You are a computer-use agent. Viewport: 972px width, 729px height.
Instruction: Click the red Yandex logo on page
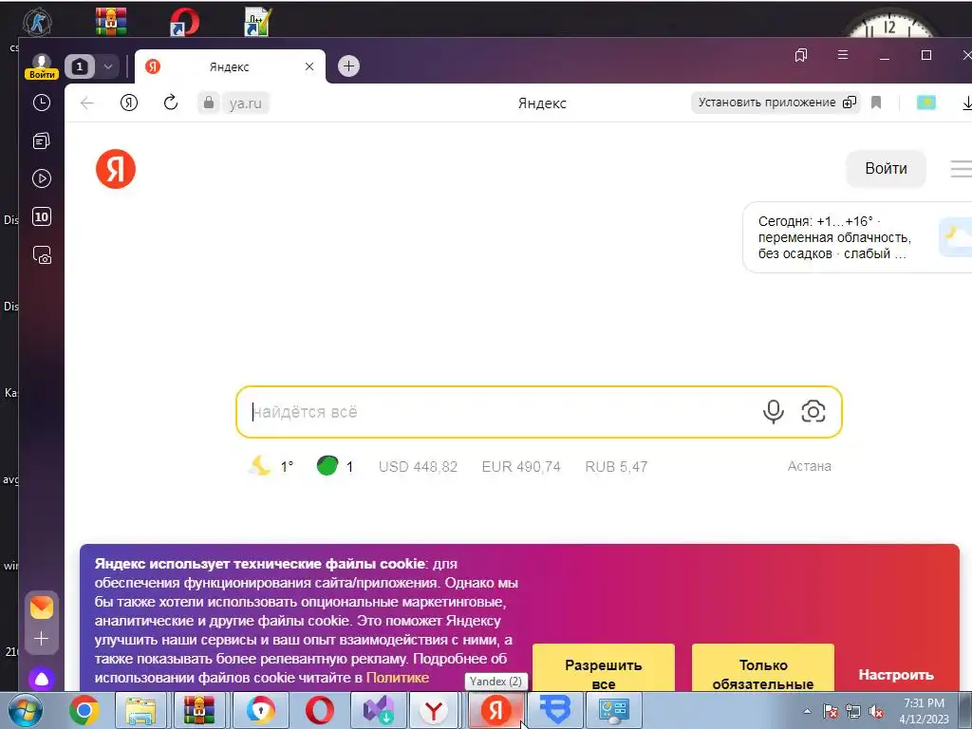click(x=115, y=169)
